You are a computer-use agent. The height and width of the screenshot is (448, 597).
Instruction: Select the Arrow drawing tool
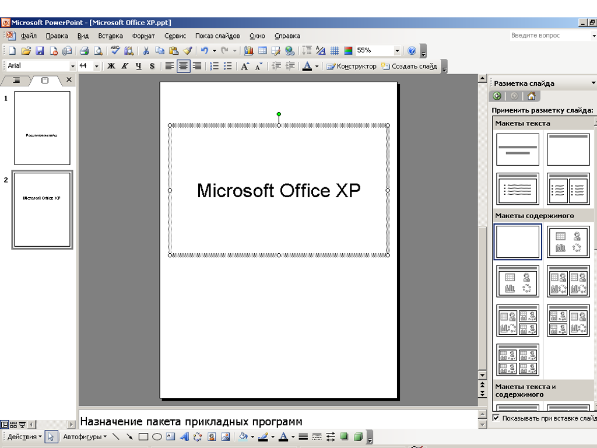pyautogui.click(x=129, y=437)
